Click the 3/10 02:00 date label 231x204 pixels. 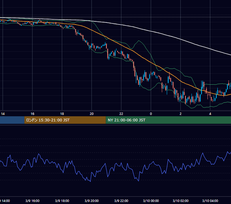(180, 201)
